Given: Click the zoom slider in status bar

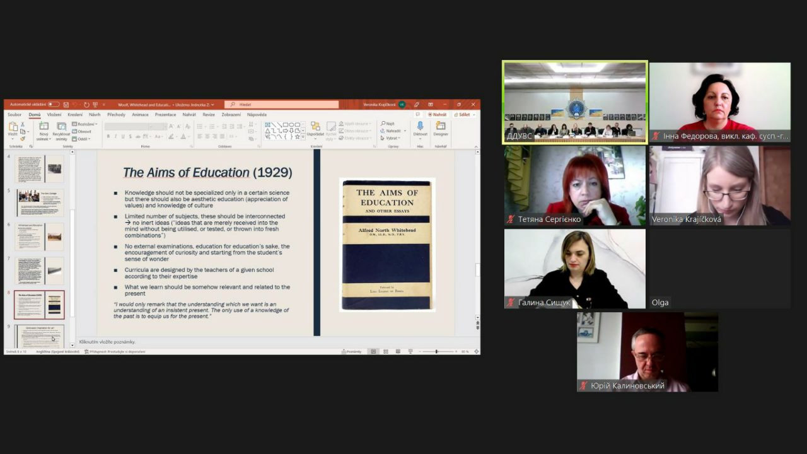Looking at the screenshot, I should (437, 351).
